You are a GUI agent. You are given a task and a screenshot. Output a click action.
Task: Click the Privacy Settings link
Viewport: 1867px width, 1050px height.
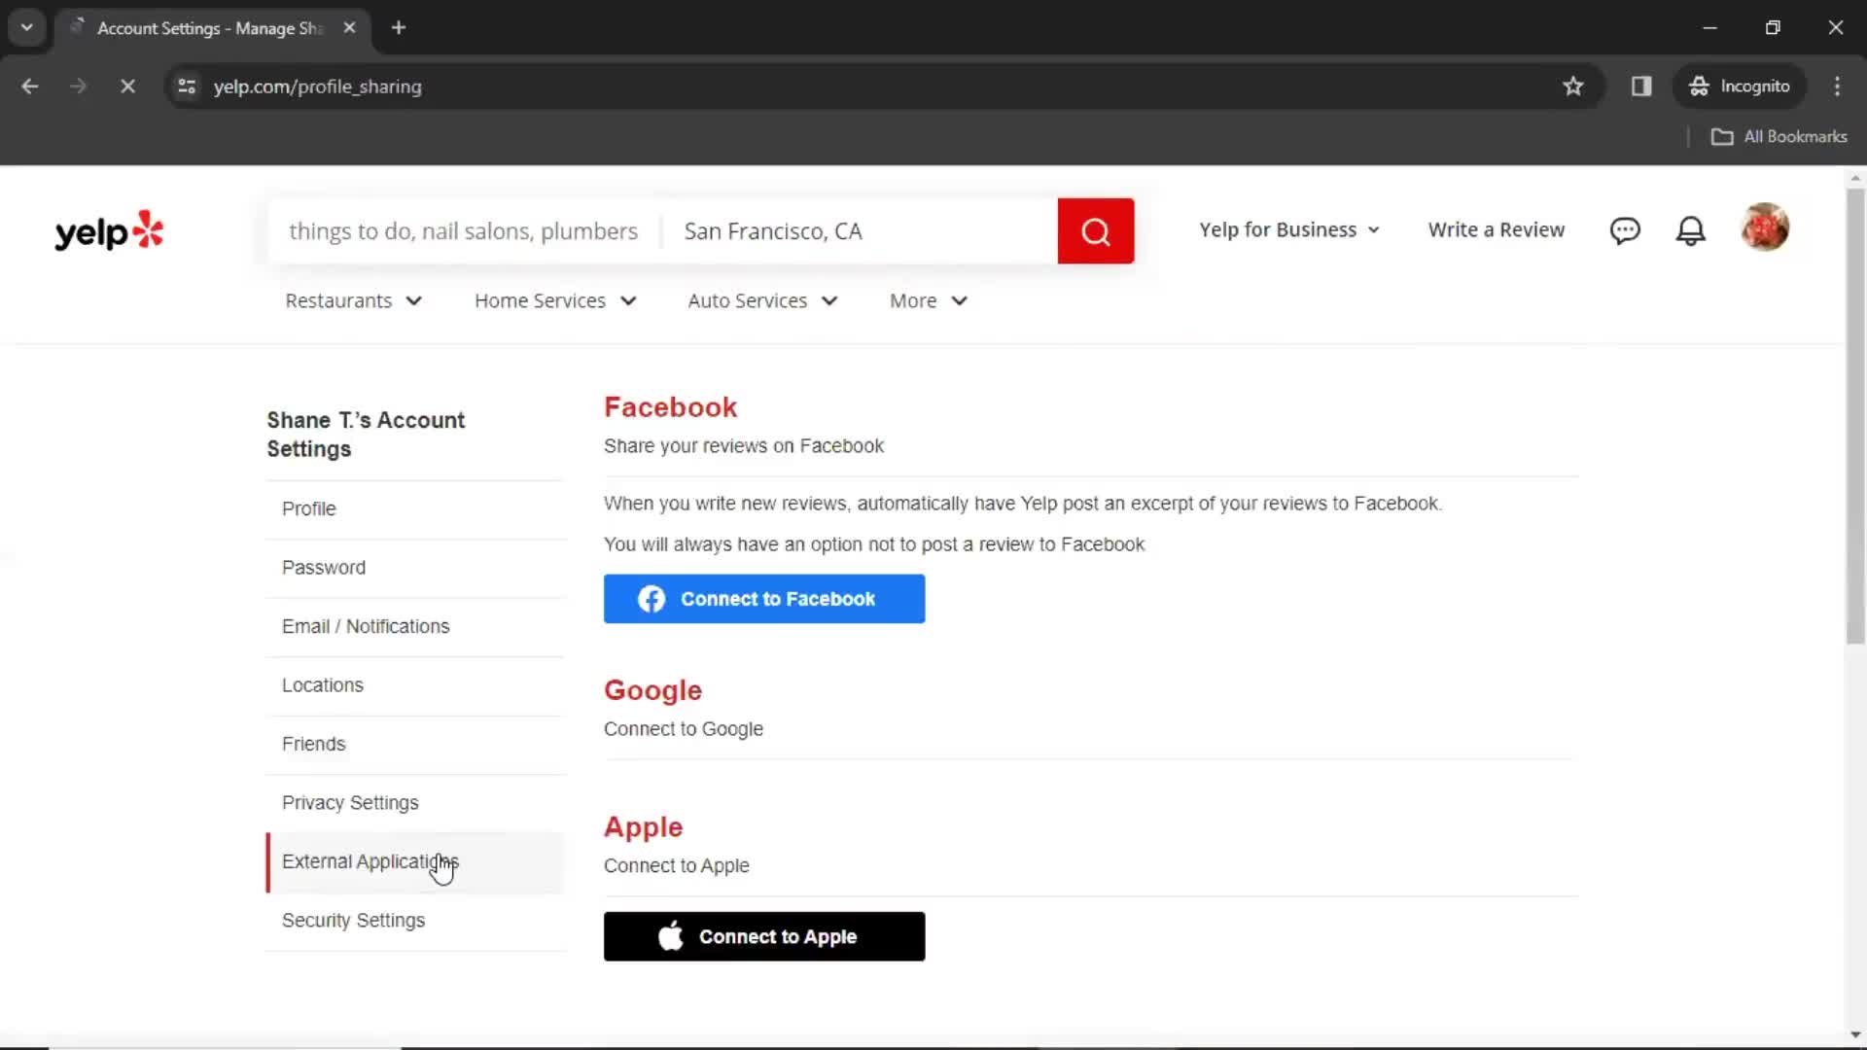(x=350, y=801)
